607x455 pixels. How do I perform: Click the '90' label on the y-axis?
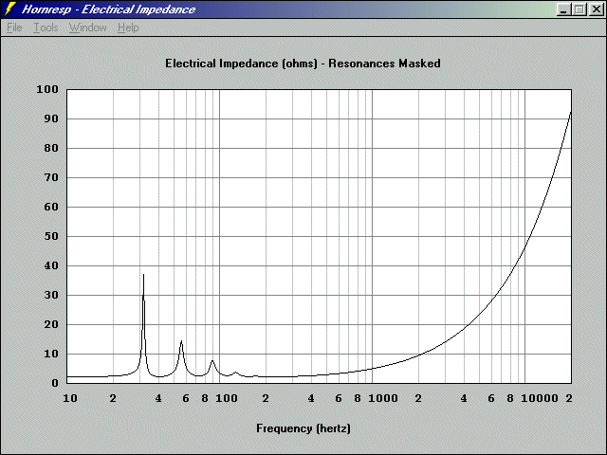pos(50,118)
